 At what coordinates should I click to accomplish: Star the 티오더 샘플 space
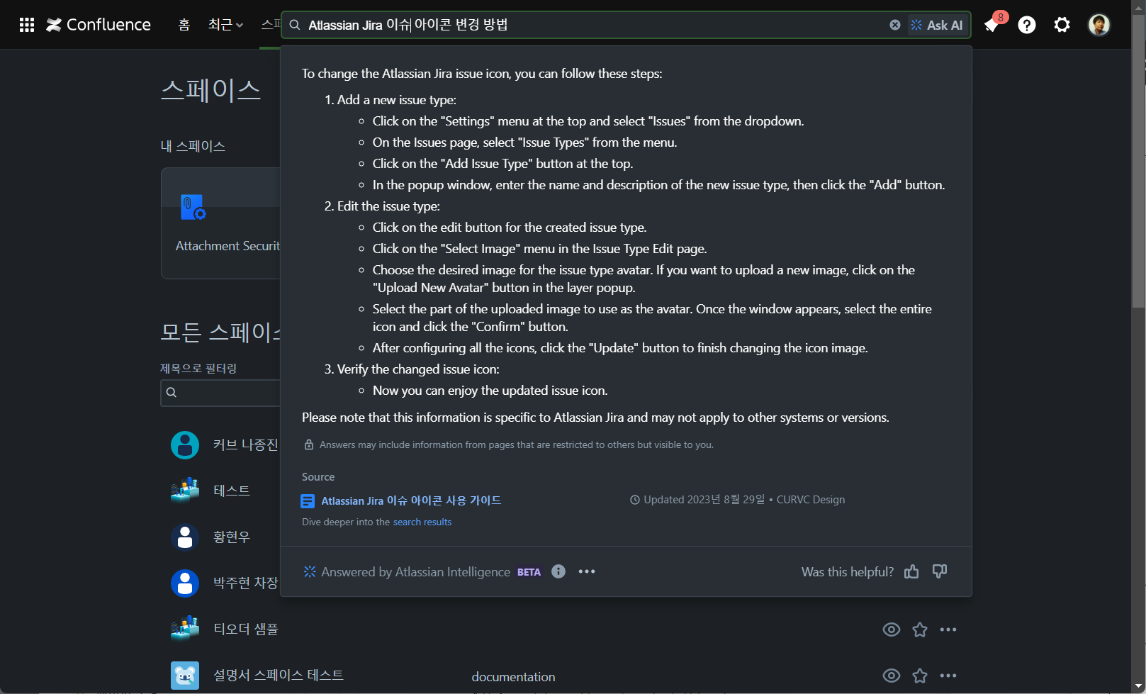[x=920, y=629]
